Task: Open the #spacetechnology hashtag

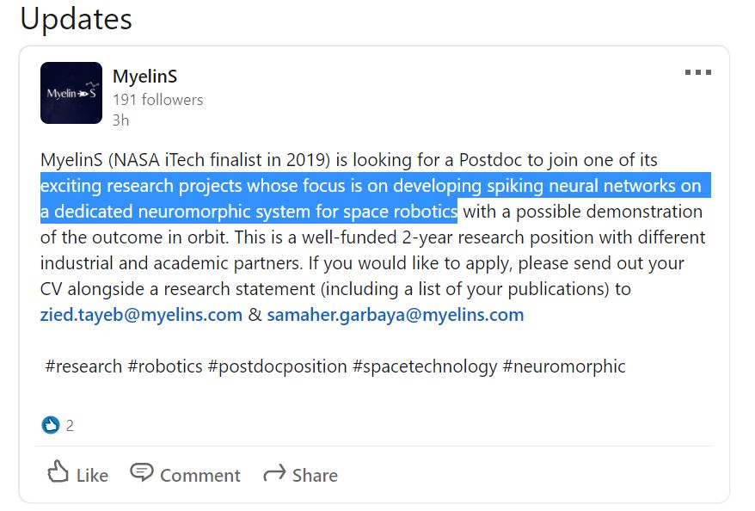Action: (425, 366)
